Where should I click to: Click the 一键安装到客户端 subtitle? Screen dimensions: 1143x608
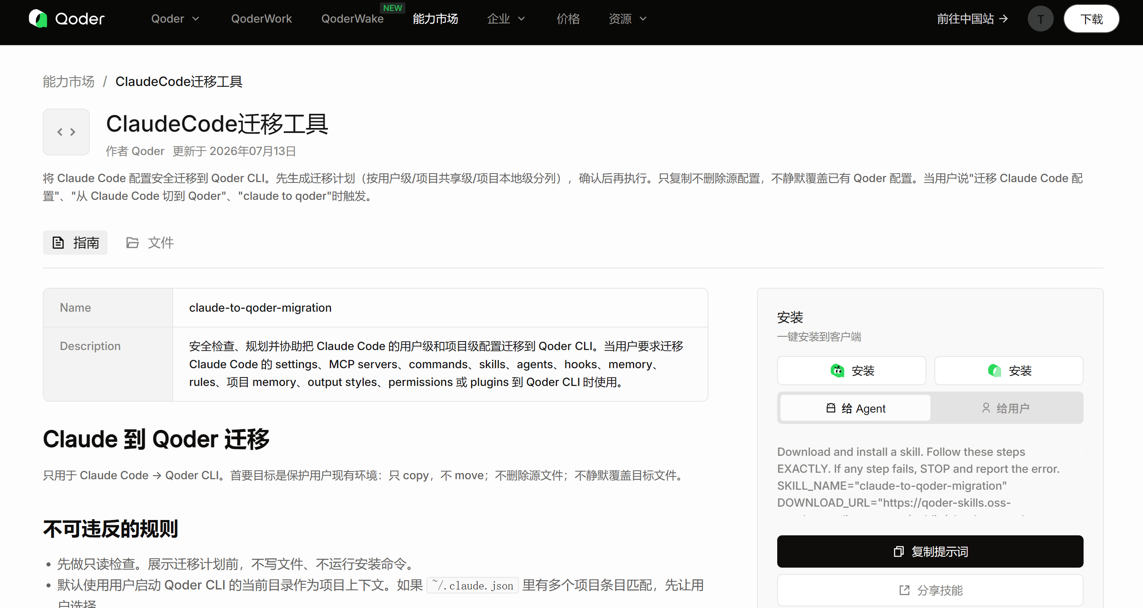coord(819,337)
